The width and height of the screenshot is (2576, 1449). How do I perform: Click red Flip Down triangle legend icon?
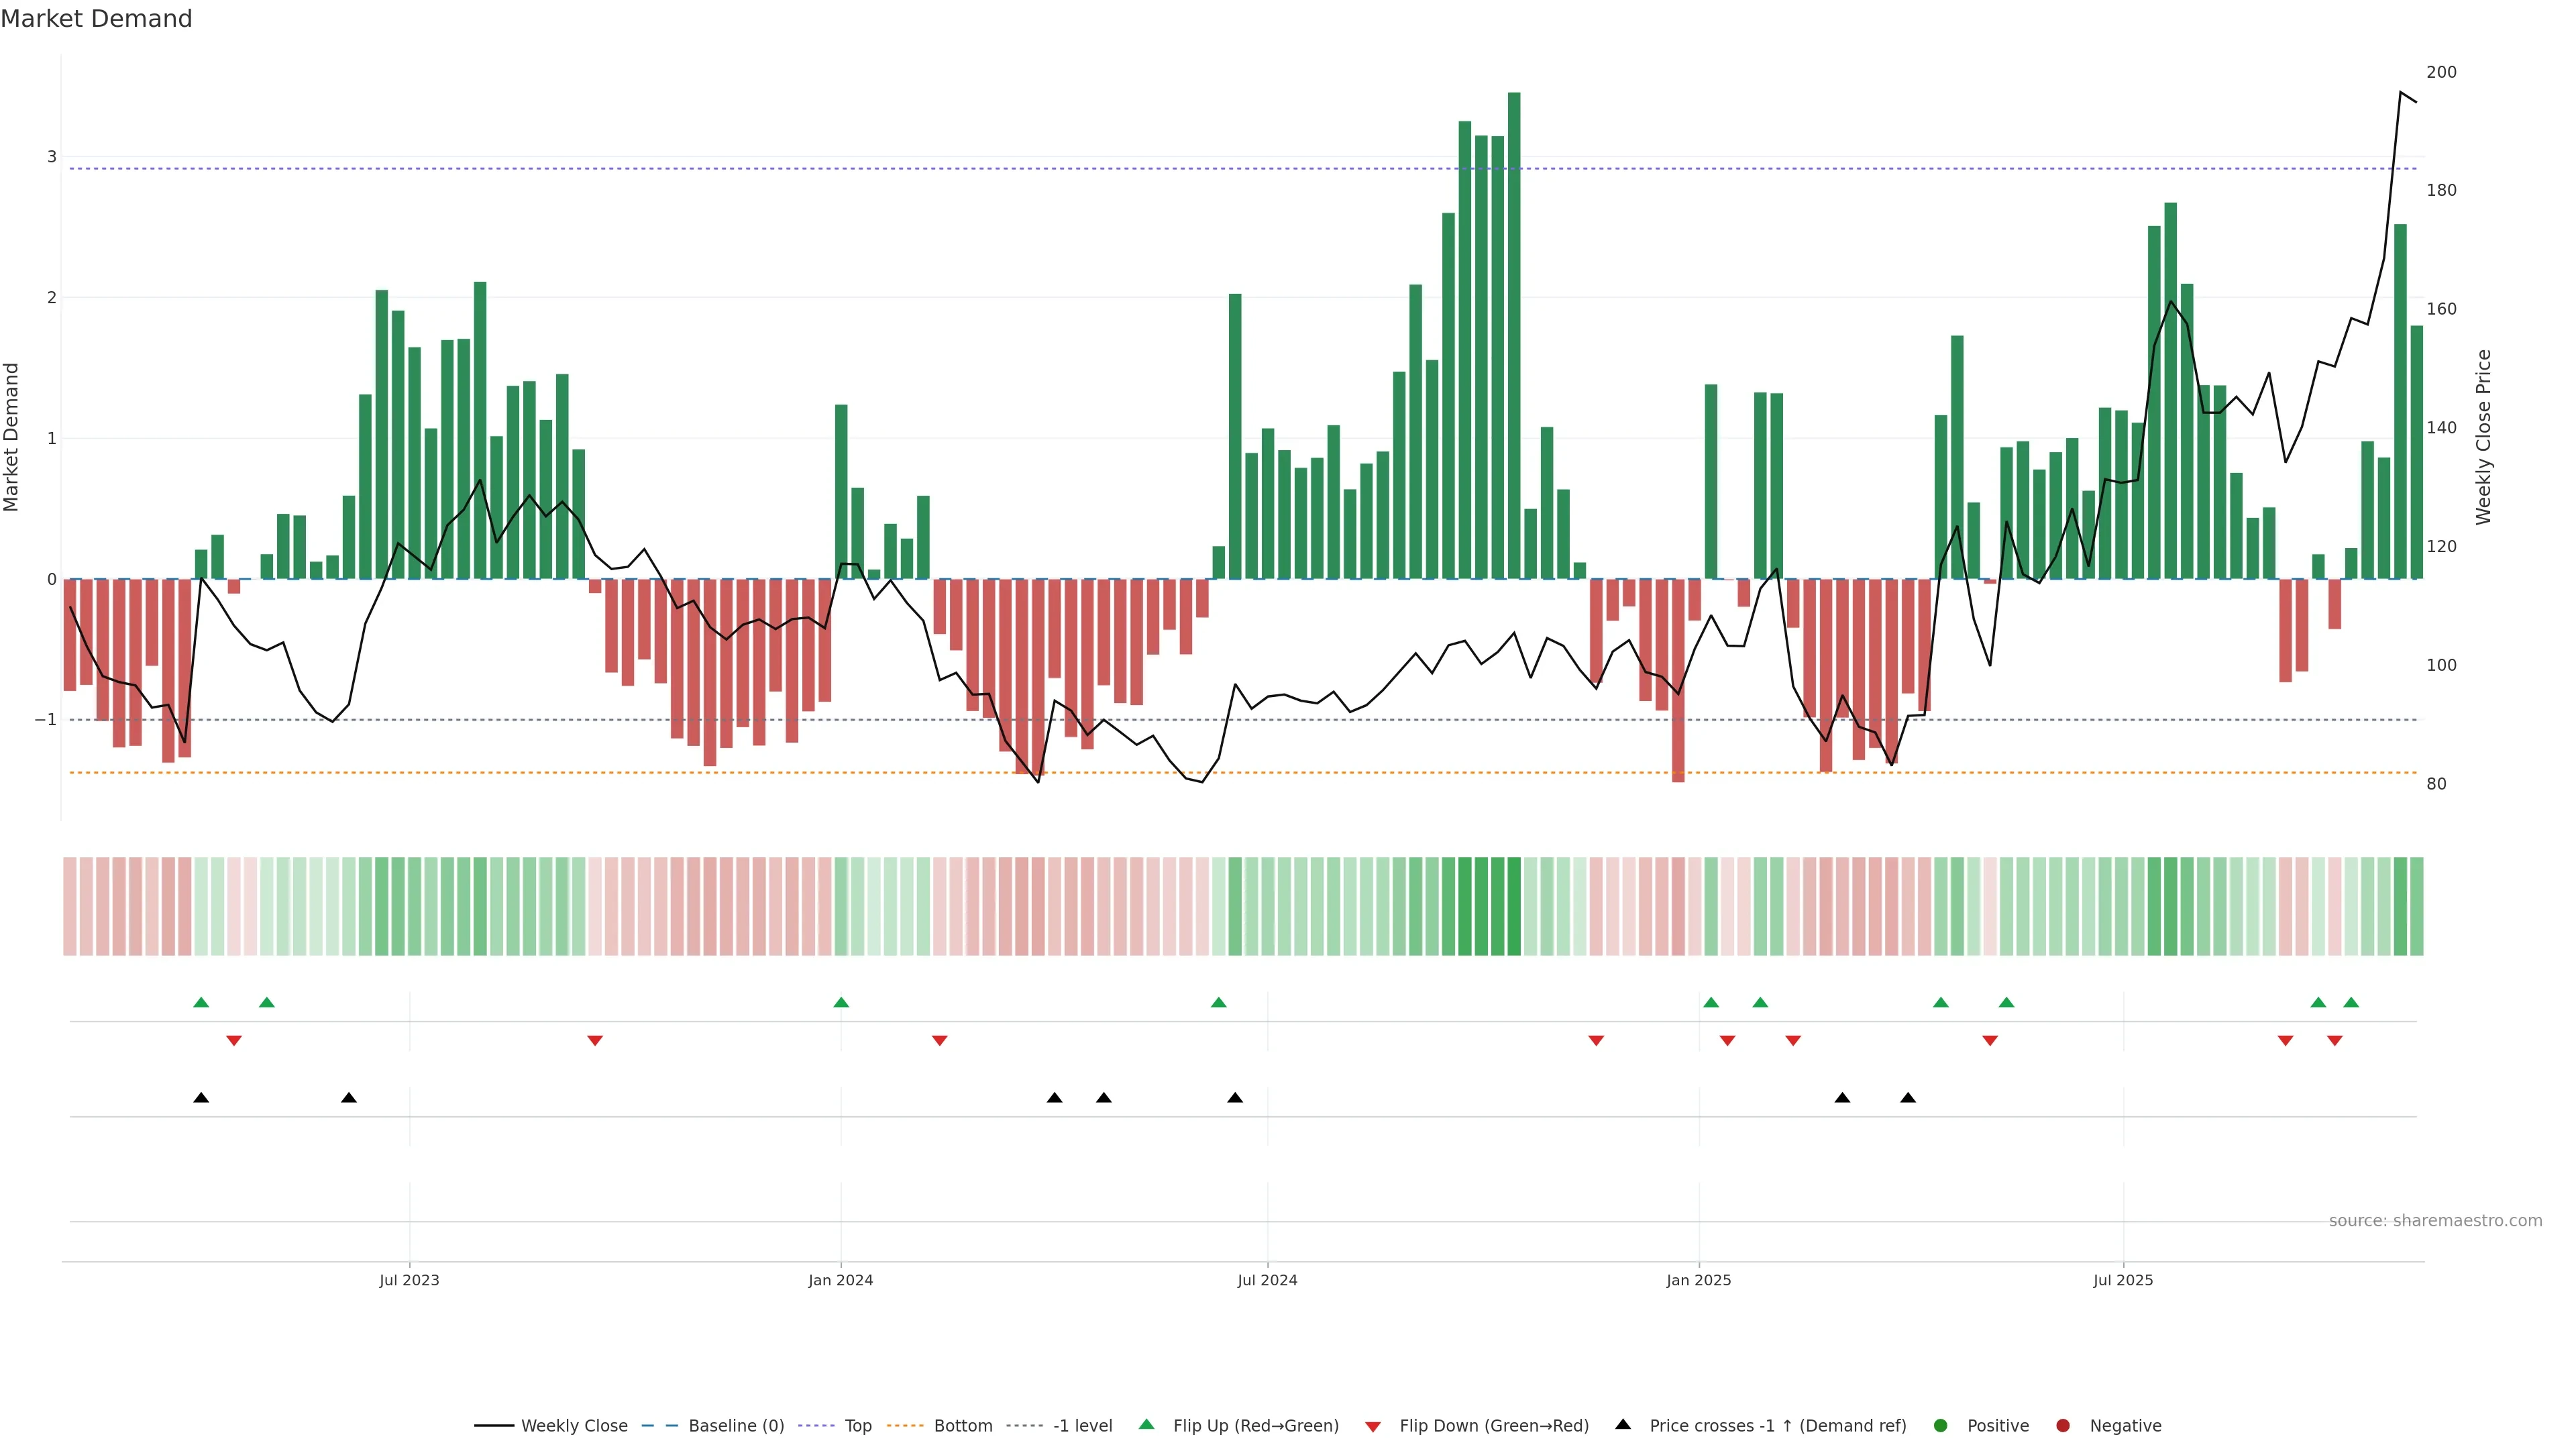pyautogui.click(x=1373, y=1426)
